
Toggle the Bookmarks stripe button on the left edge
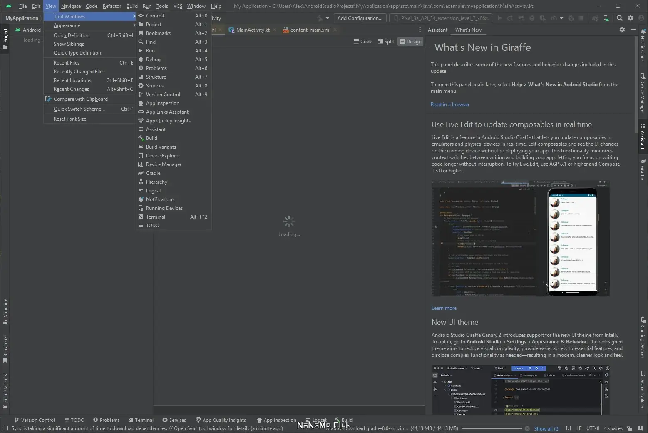(x=5, y=348)
